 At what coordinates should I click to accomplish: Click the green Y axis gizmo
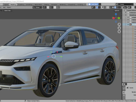119,18
